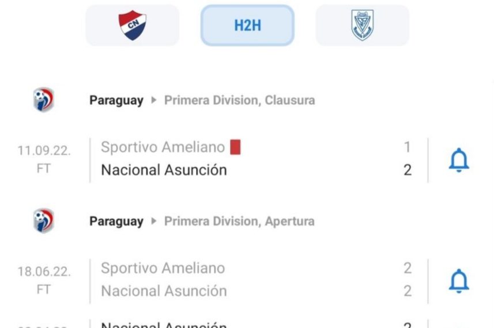Open the Paraguay link above the Apertura match
The height and width of the screenshot is (328, 494).
click(x=116, y=221)
